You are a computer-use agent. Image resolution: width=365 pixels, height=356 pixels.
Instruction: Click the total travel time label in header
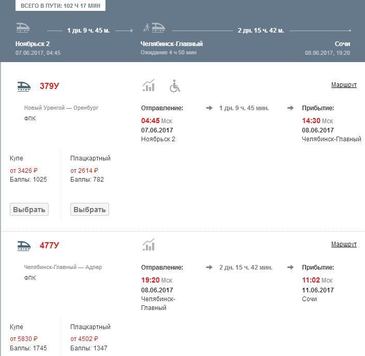coord(60,6)
